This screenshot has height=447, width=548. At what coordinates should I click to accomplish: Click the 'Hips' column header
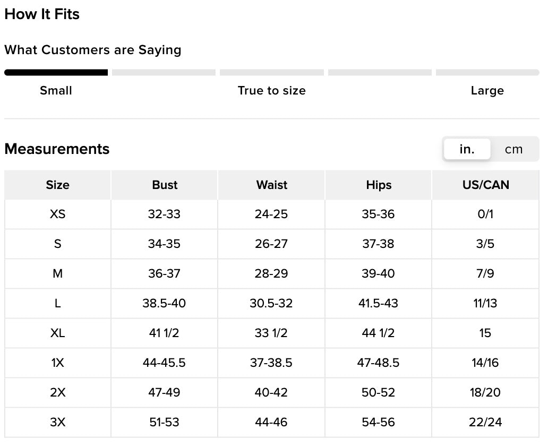379,185
